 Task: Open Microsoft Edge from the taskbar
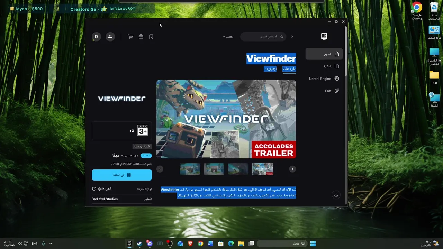[231, 243]
